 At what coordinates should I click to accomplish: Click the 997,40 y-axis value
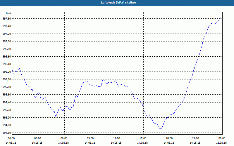click(x=7, y=26)
